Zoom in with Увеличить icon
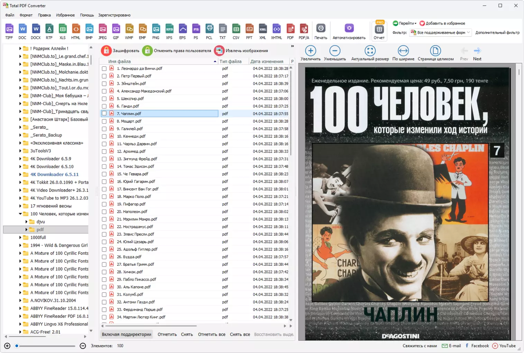Viewport: 524px width, 353px height. (311, 53)
